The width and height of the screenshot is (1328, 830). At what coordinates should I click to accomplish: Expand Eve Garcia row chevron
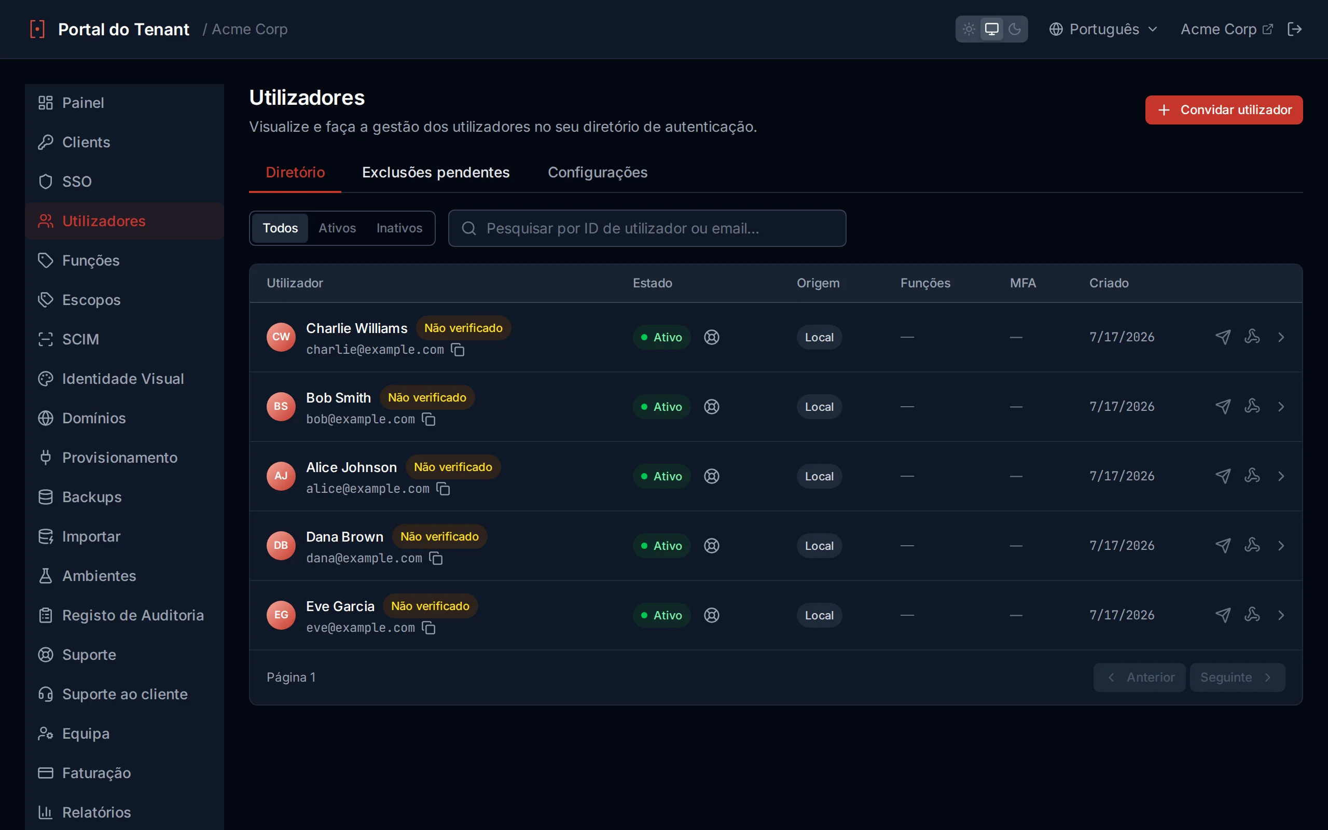(x=1281, y=615)
